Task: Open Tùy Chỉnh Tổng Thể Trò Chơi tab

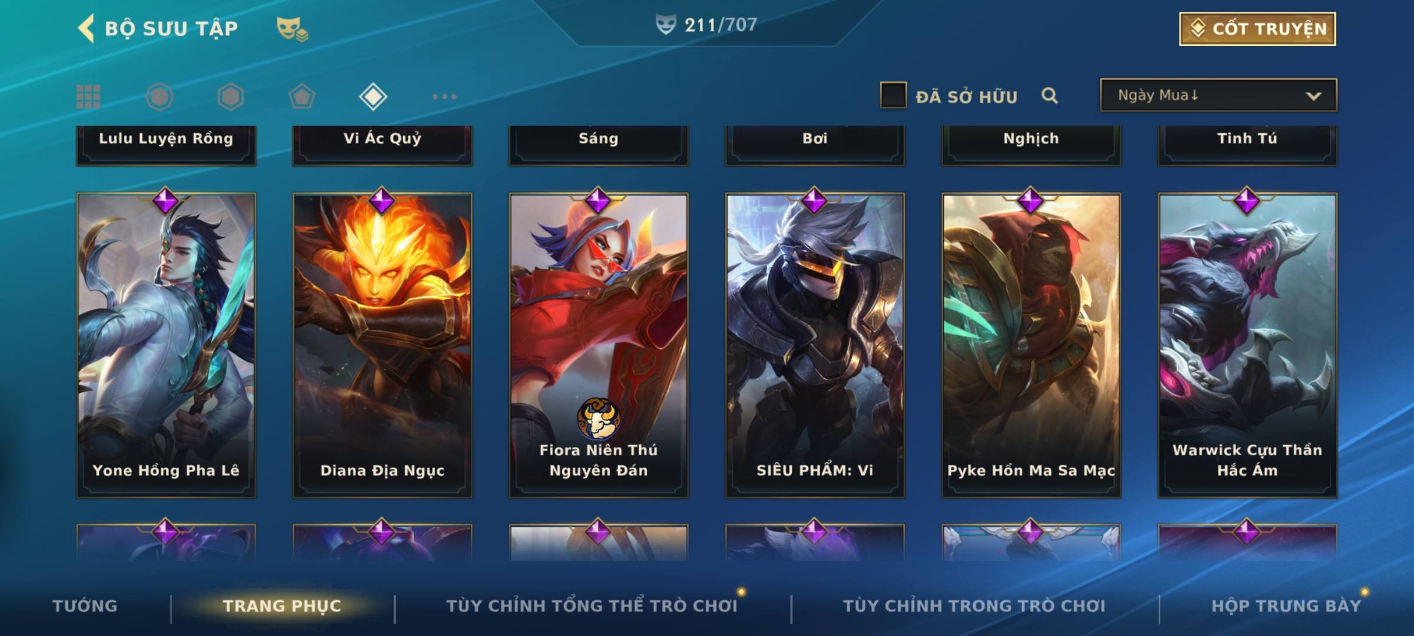Action: 592,605
